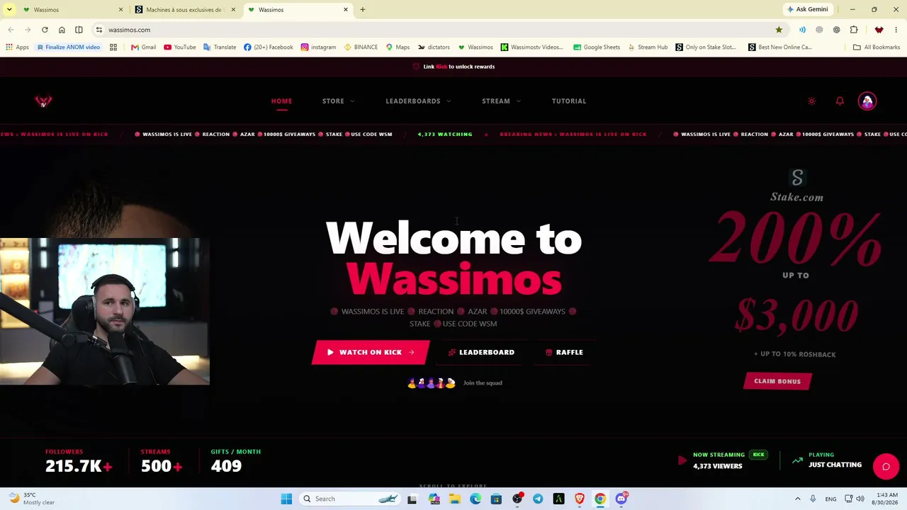Screen dimensions: 907x510
Task: Open All Bookmarks folder
Action: tap(877, 47)
